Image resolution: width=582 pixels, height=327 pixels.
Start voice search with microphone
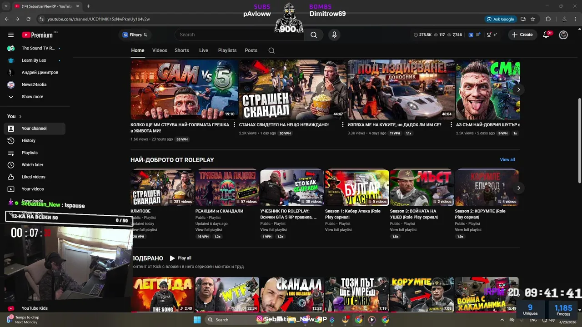coord(334,35)
